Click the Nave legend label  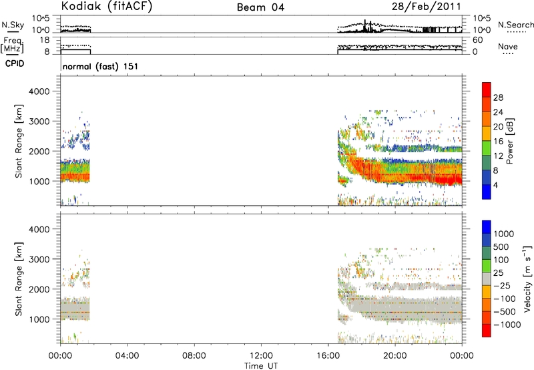508,46
